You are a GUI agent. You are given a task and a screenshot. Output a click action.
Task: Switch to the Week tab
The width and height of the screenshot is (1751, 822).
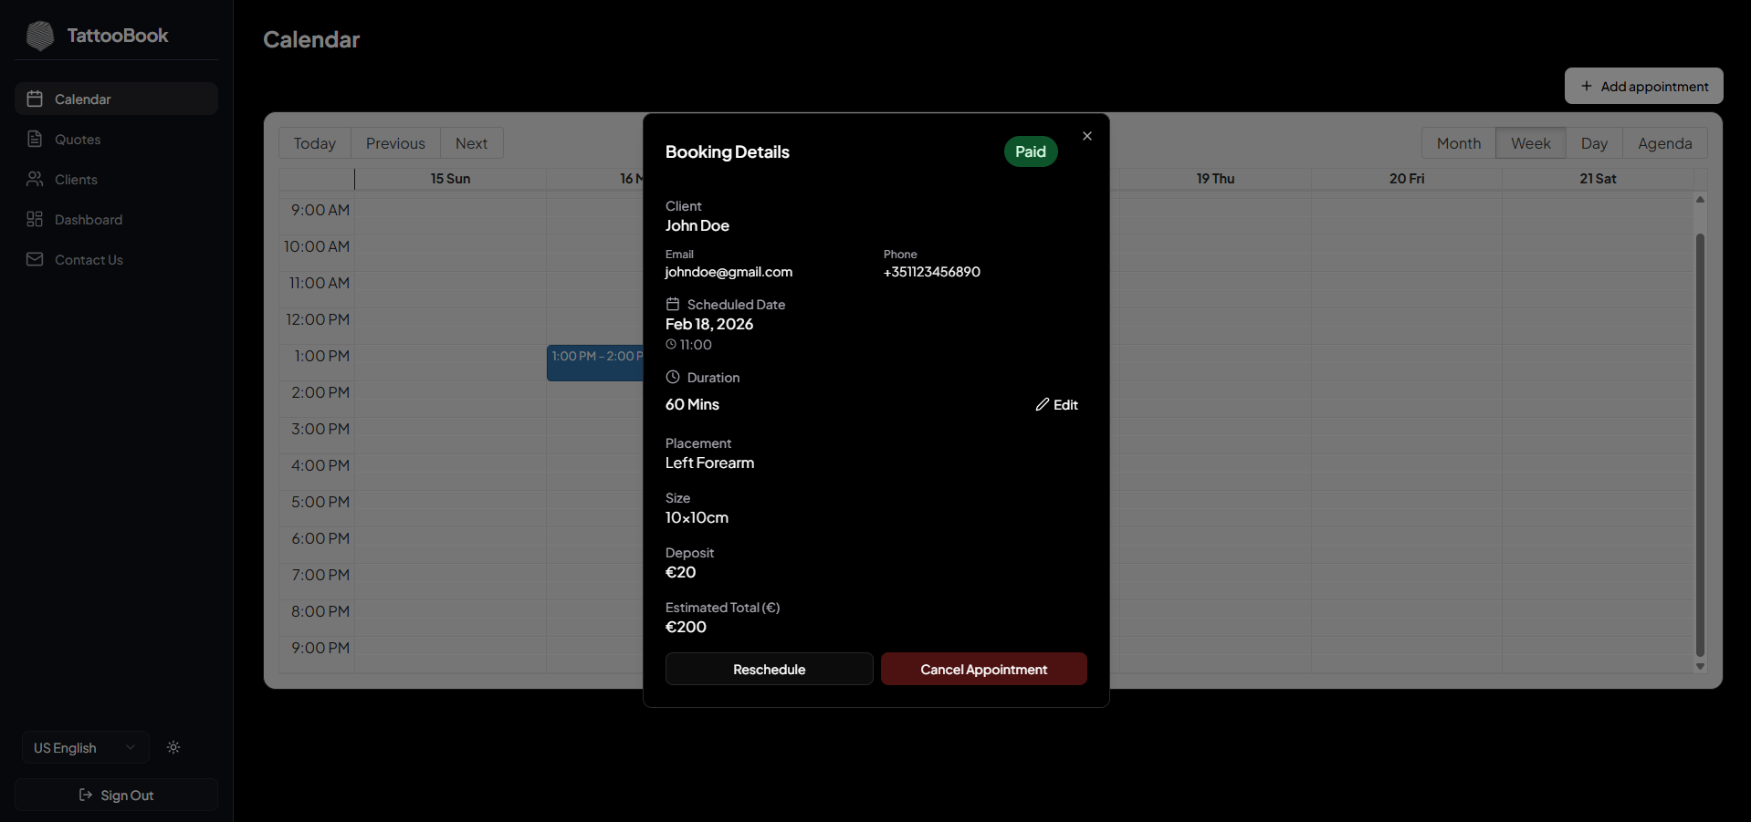click(1530, 142)
